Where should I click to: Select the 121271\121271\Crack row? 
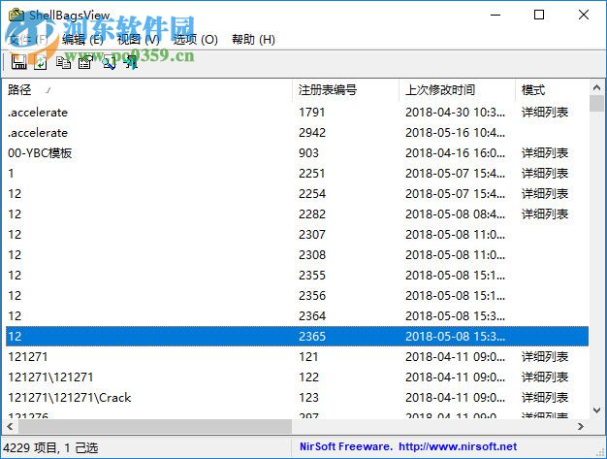[x=298, y=398]
